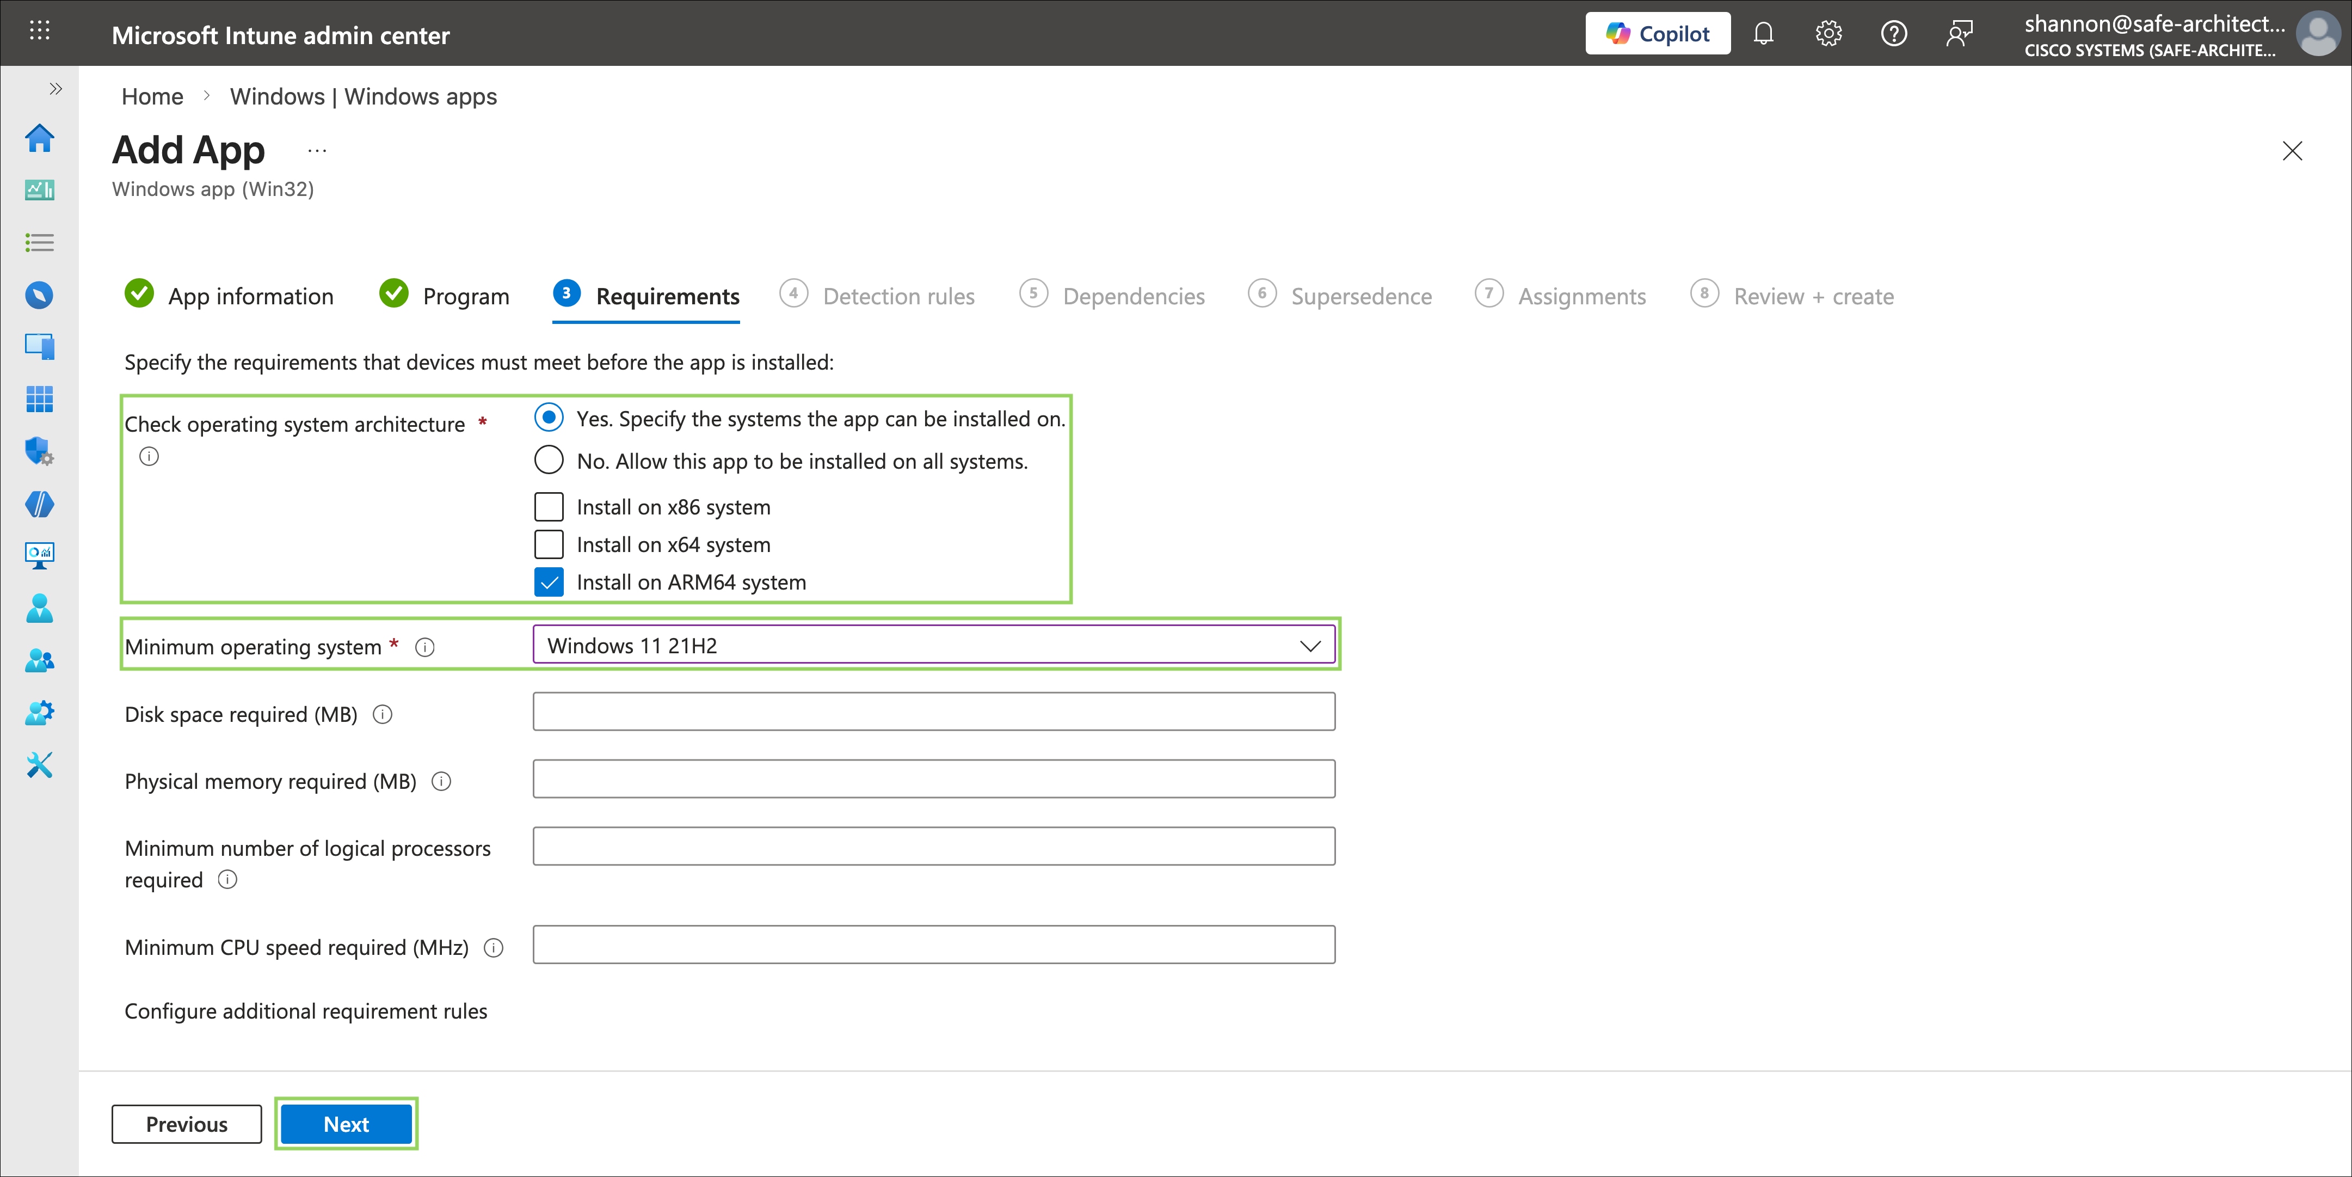Click the 'Microsoft Intune admin center' title
Viewport: 2352px width, 1177px height.
coord(280,35)
